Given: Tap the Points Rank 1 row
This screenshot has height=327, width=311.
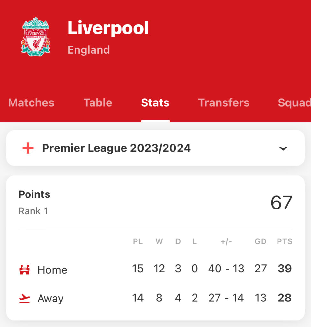Looking at the screenshot, I should 155,202.
